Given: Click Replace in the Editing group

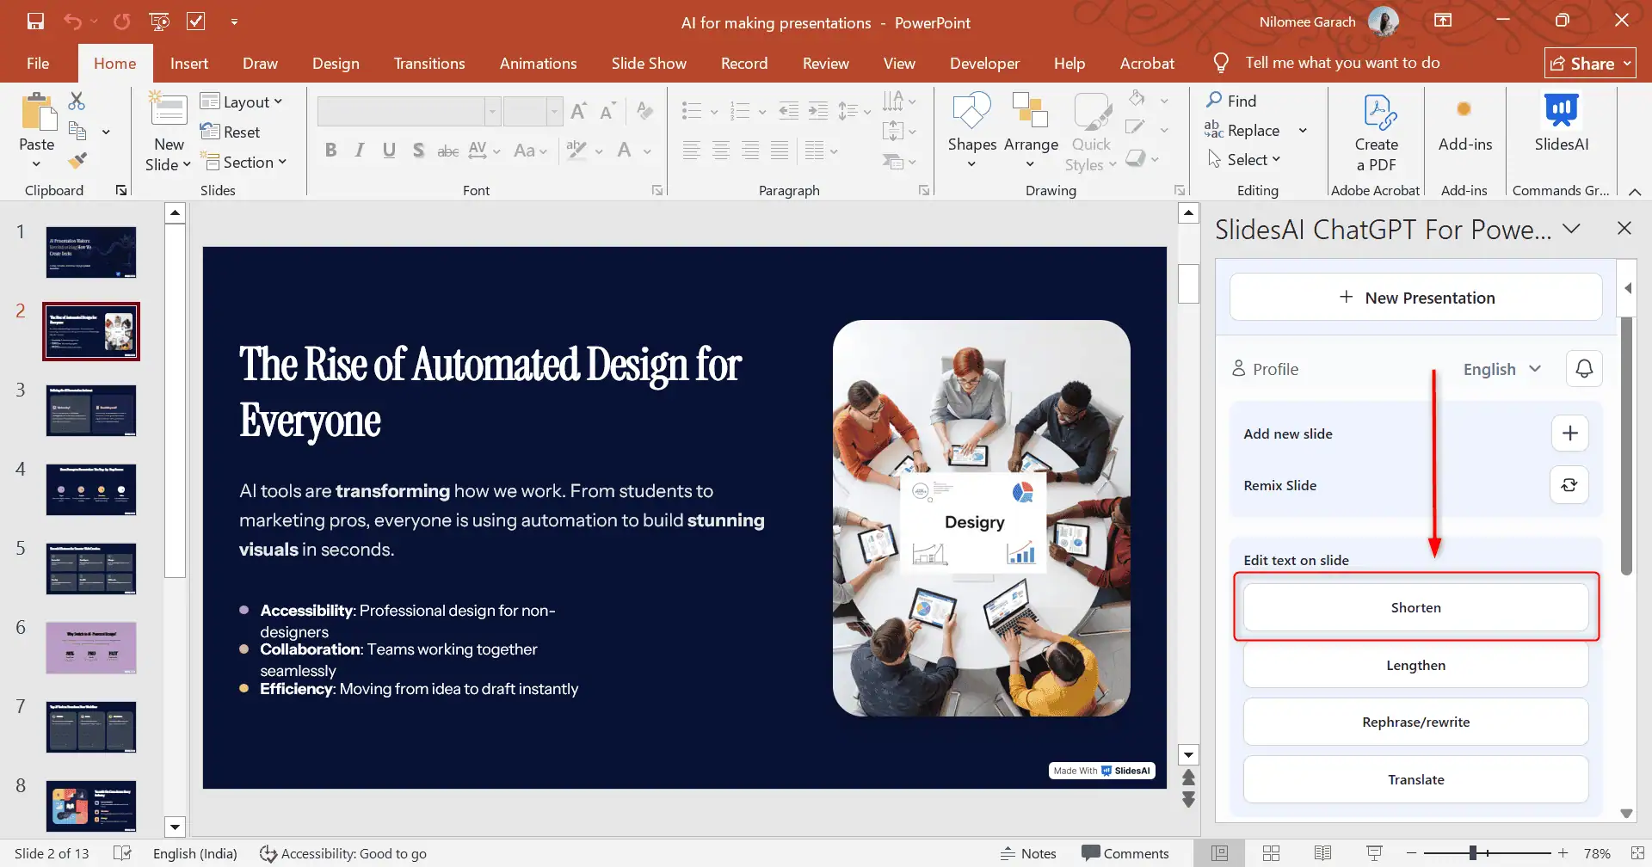Looking at the screenshot, I should [x=1242, y=130].
